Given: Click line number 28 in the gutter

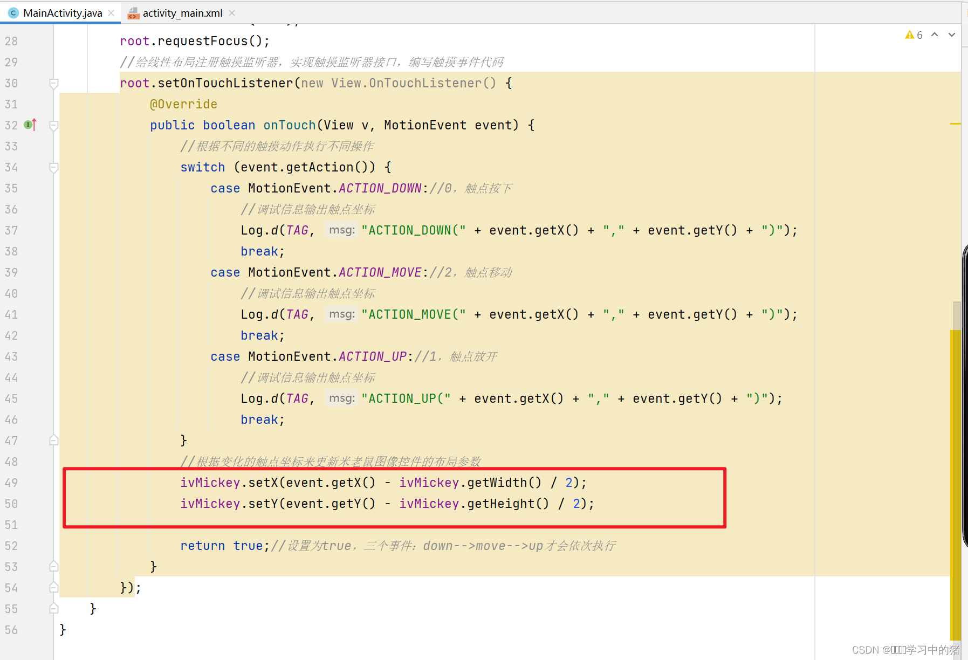Looking at the screenshot, I should pyautogui.click(x=11, y=42).
